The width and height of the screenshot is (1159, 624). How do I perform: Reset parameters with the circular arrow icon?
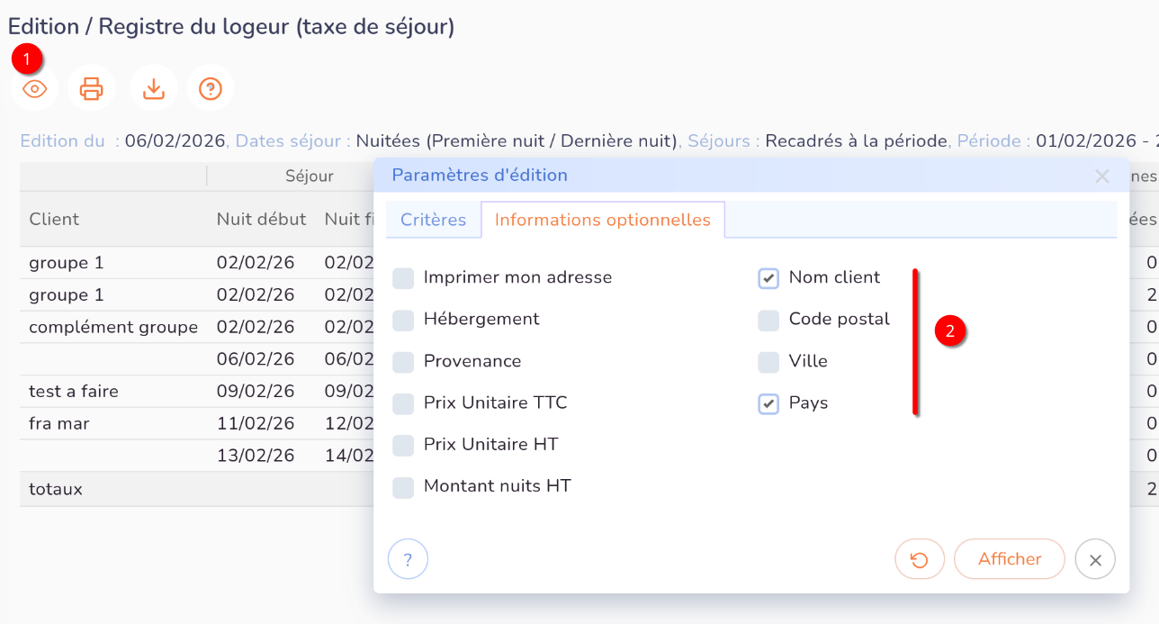[x=920, y=559]
